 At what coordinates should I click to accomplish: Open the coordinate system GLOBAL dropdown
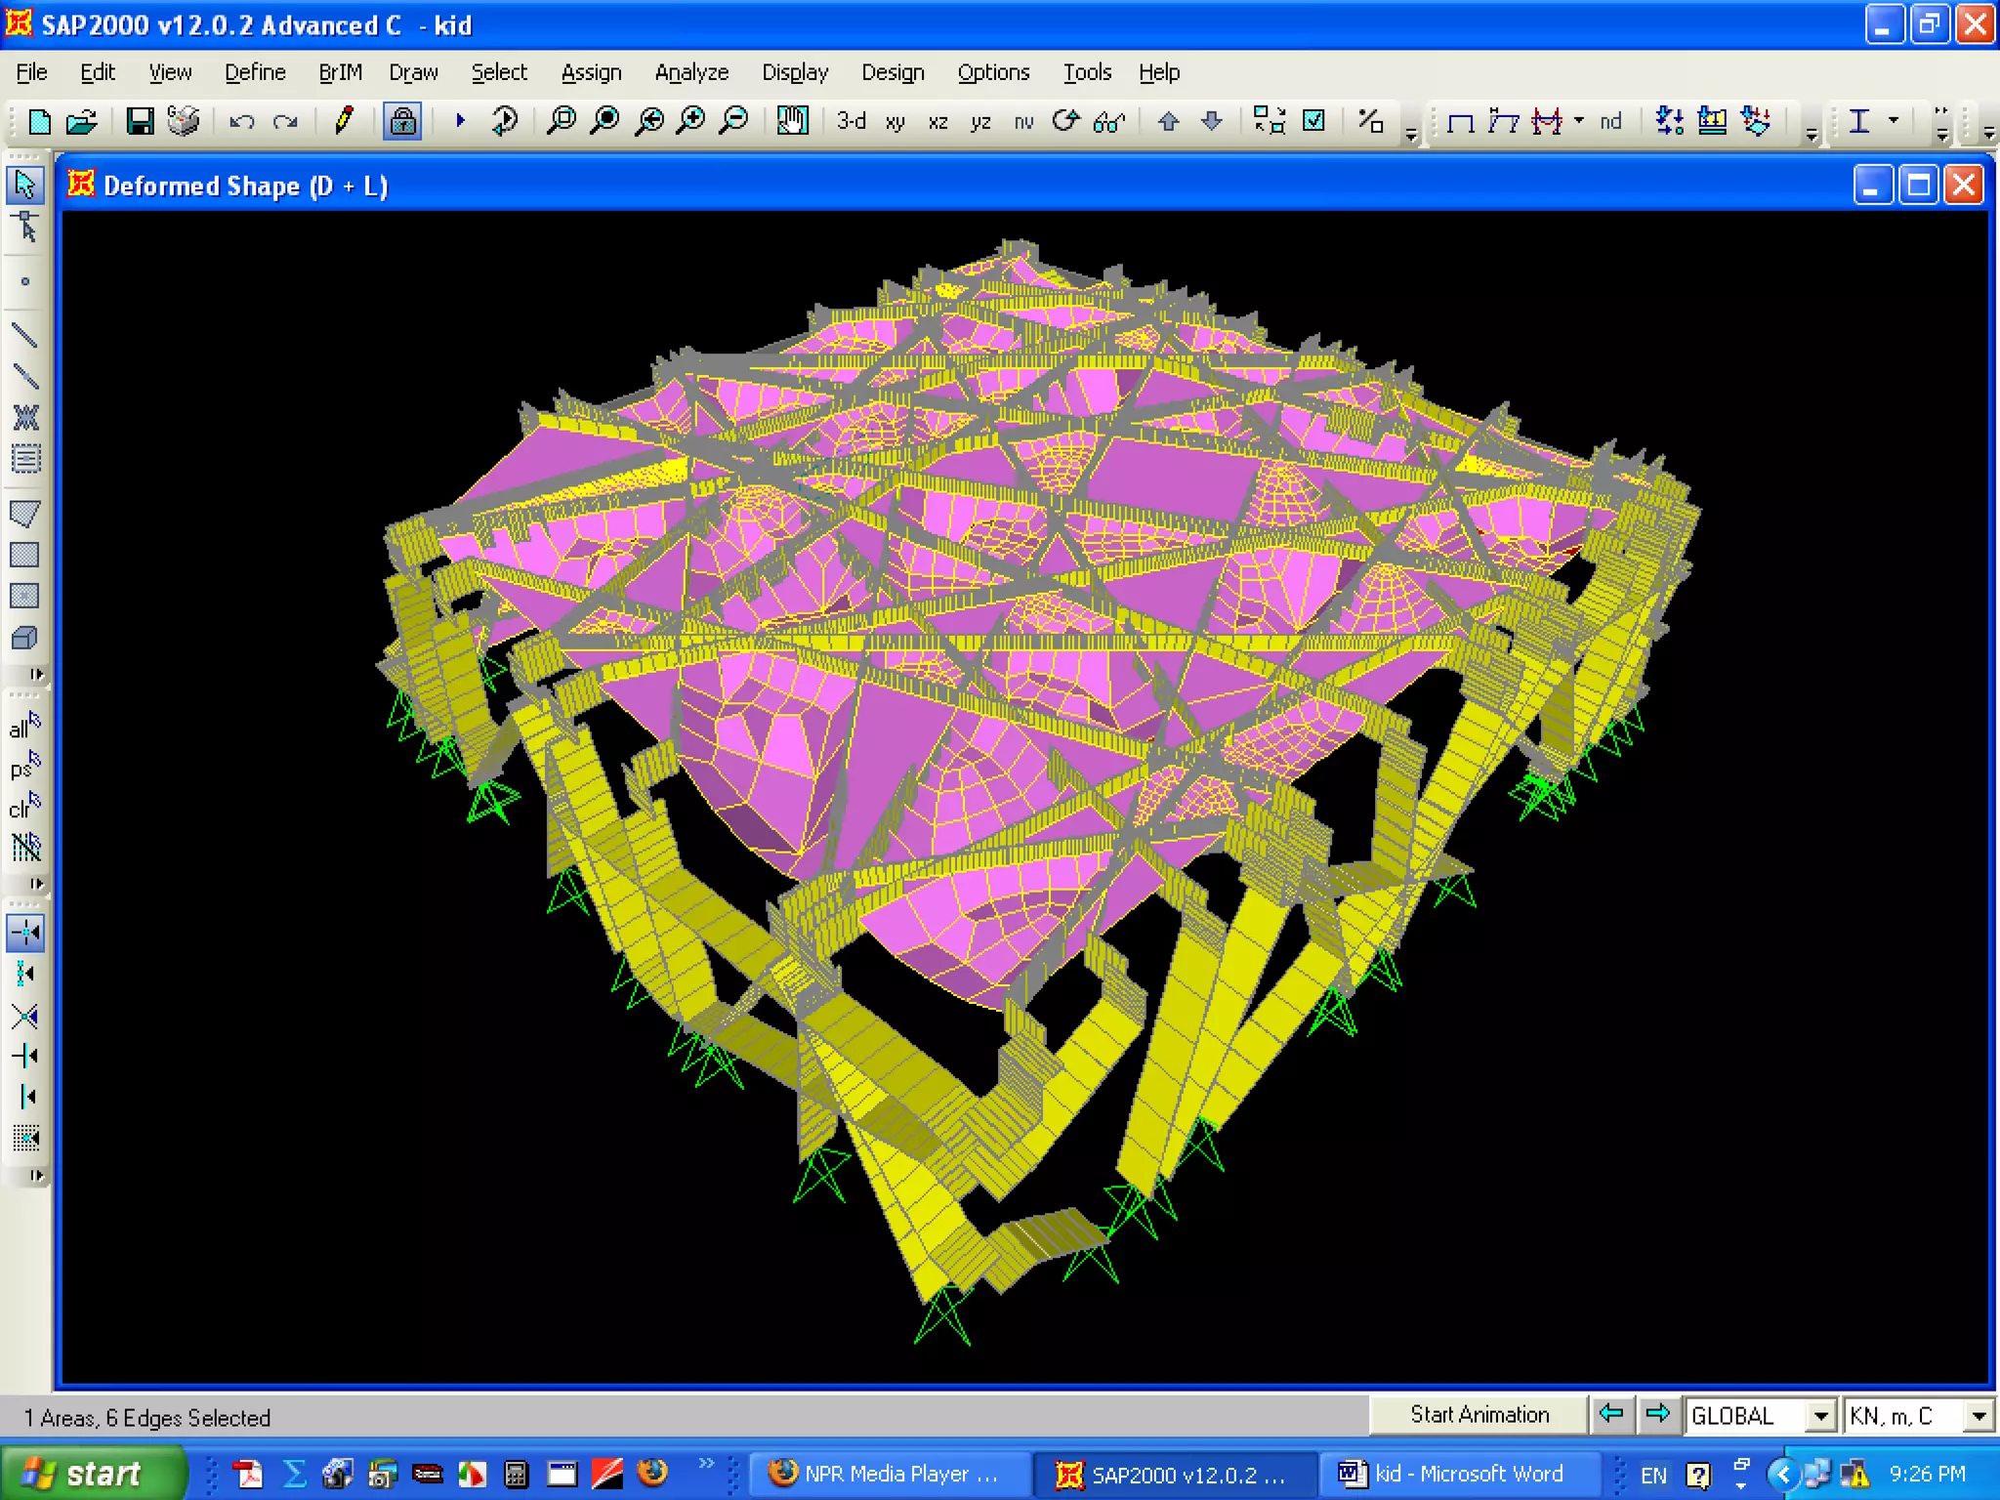(1819, 1416)
